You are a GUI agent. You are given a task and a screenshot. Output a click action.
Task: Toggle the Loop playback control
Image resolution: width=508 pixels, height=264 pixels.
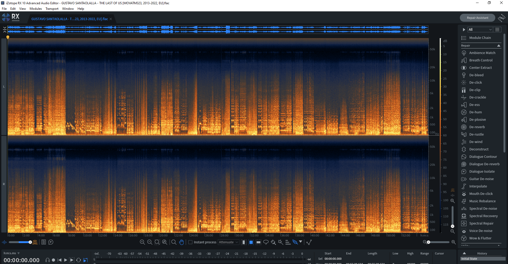[79, 260]
